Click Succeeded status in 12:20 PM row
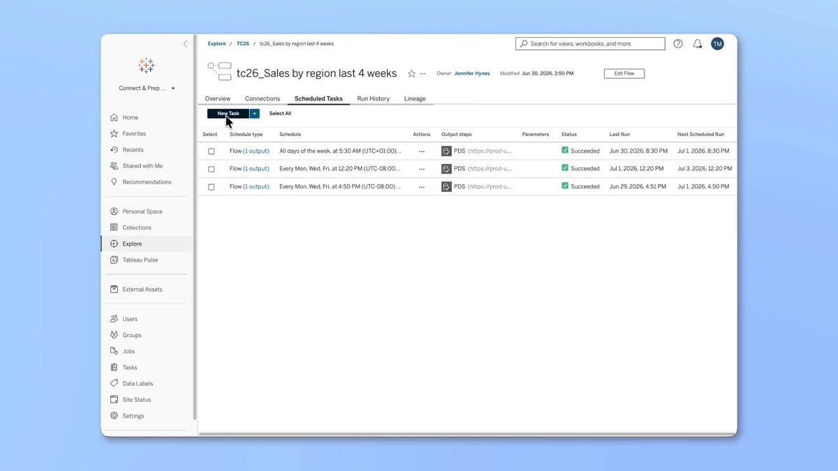The height and width of the screenshot is (471, 838). click(580, 169)
